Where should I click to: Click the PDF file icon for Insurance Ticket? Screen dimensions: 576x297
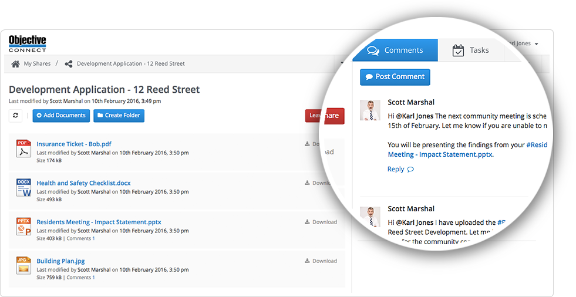23,148
